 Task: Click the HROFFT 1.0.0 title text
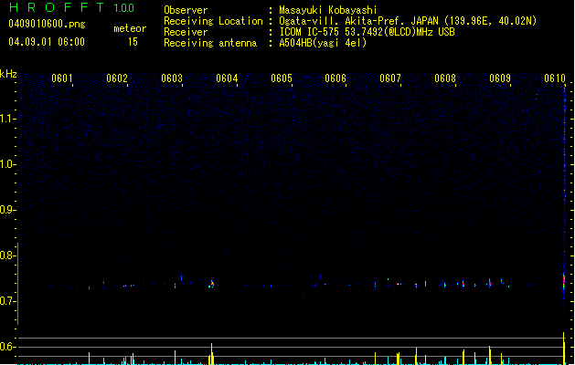pos(71,7)
